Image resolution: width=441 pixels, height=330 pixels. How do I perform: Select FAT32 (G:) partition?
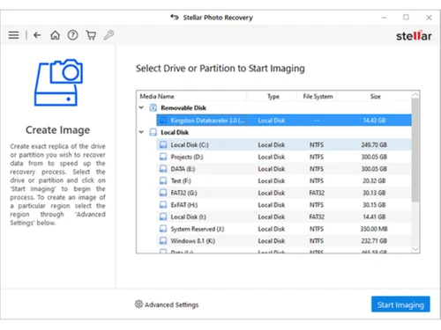(x=284, y=193)
